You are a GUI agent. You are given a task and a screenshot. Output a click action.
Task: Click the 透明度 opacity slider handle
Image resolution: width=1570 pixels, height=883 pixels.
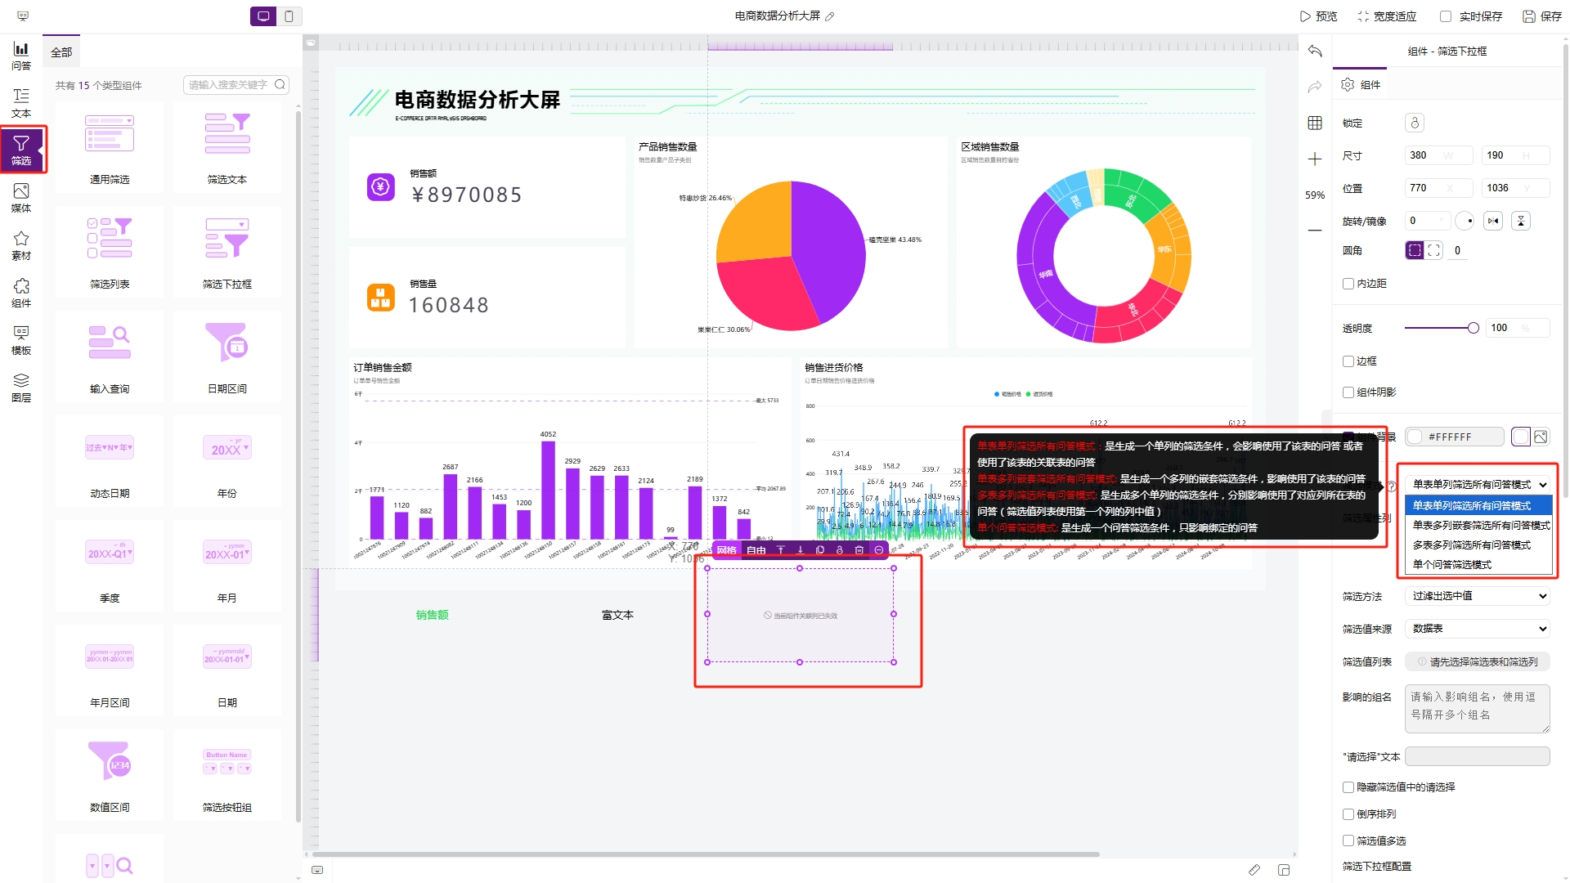1473,328
